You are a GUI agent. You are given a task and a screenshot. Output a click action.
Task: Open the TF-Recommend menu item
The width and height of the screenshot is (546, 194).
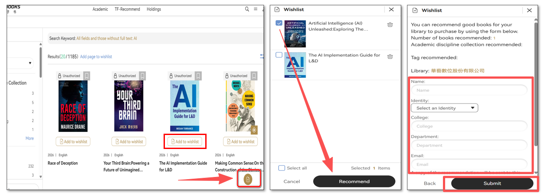(127, 9)
